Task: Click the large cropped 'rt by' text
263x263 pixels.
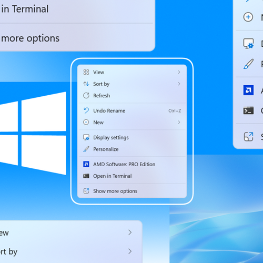Action: (8, 252)
